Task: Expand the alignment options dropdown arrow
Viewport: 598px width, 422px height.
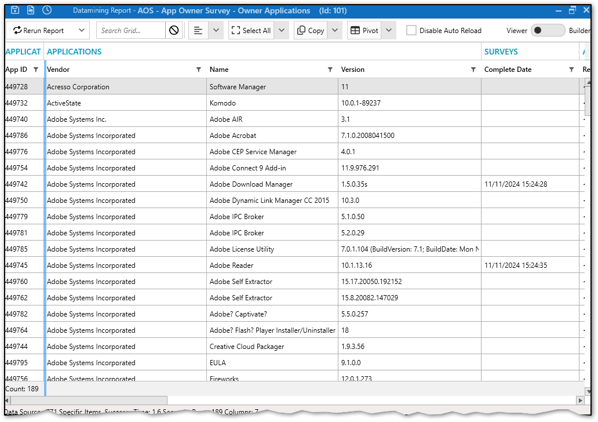Action: [216, 31]
